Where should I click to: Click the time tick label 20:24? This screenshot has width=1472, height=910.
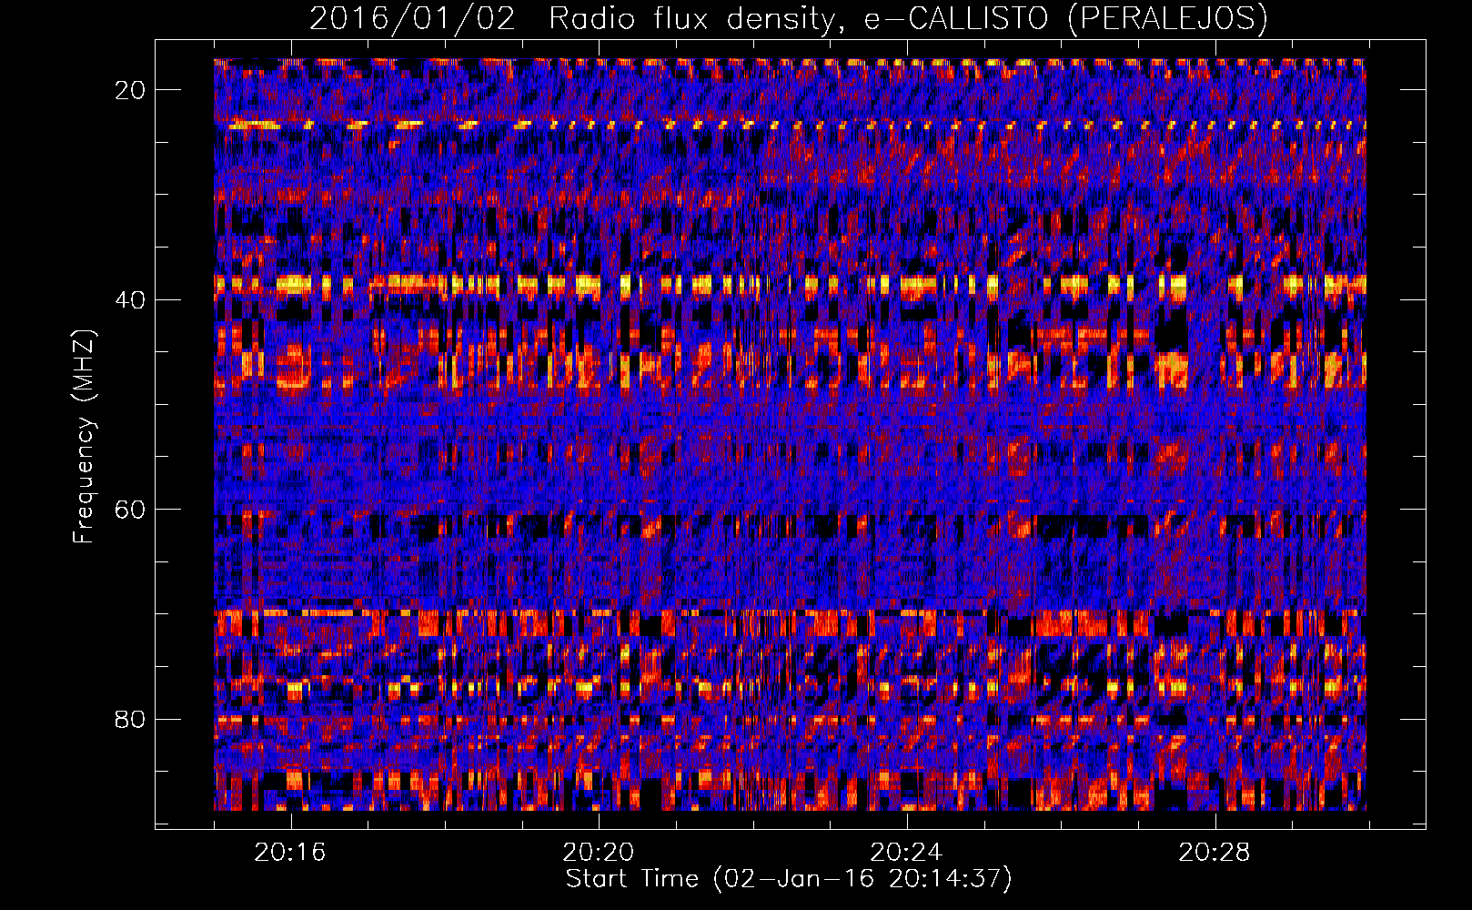pos(906,853)
